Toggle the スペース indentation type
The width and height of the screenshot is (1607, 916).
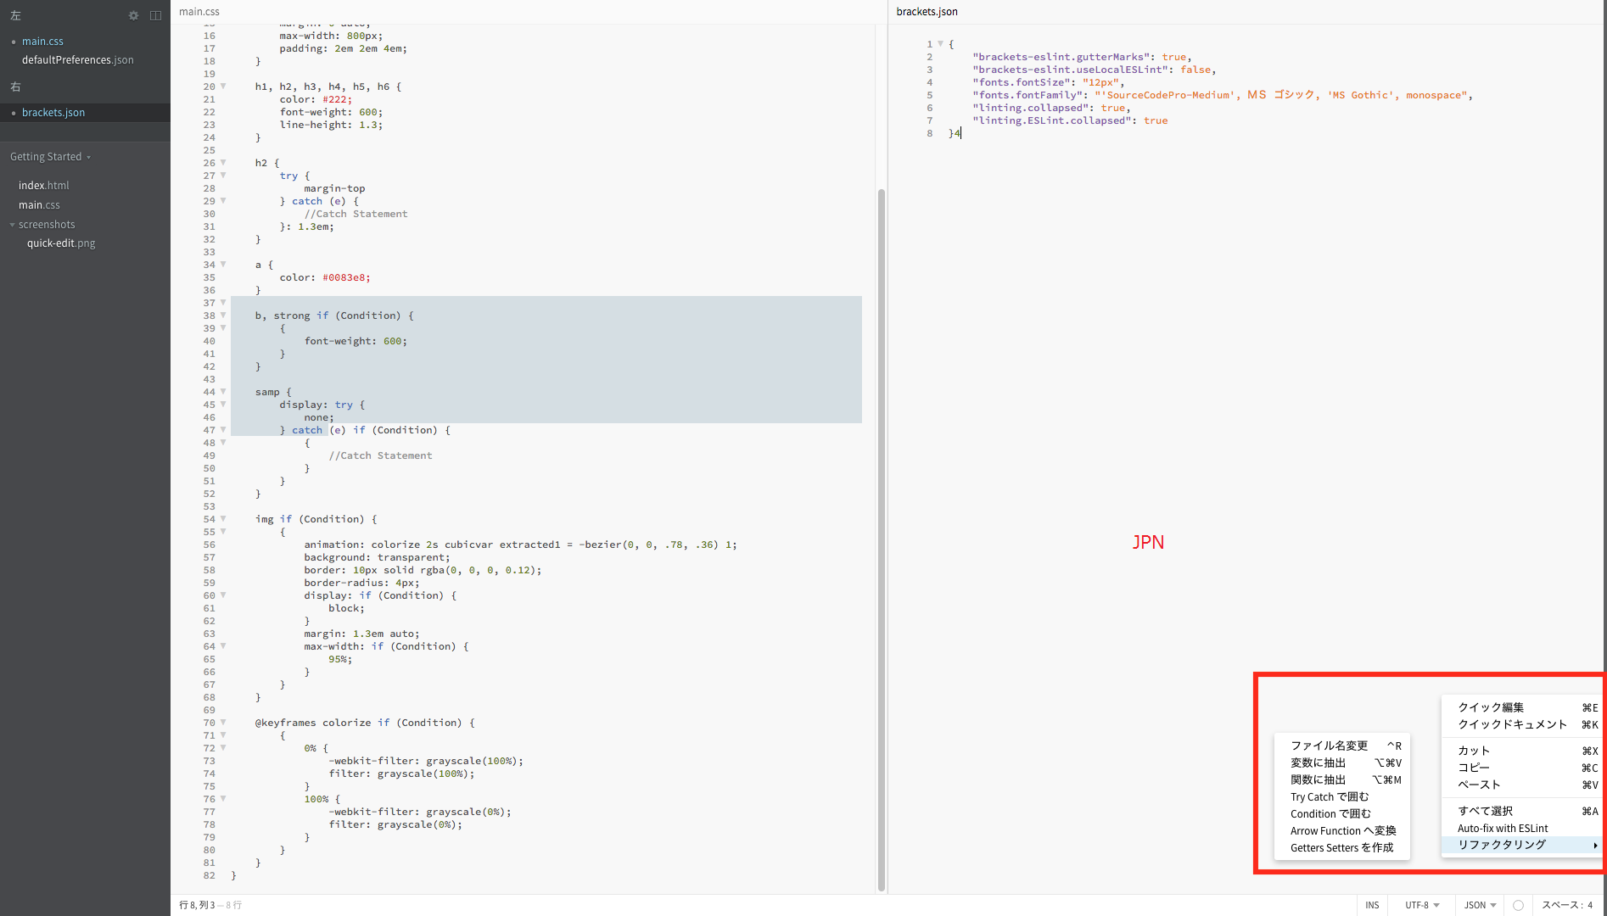click(1559, 905)
